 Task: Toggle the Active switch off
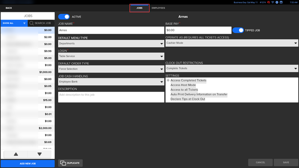[x=64, y=17]
